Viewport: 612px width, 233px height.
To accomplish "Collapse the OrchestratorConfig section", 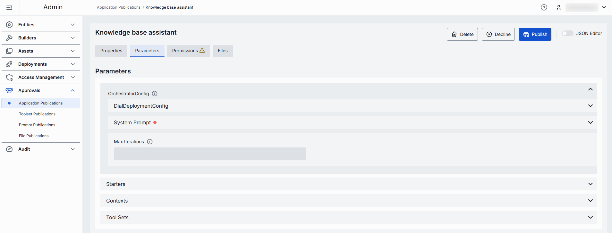I will tap(590, 89).
